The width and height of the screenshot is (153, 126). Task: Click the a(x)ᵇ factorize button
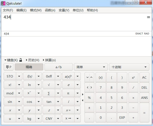(68, 76)
